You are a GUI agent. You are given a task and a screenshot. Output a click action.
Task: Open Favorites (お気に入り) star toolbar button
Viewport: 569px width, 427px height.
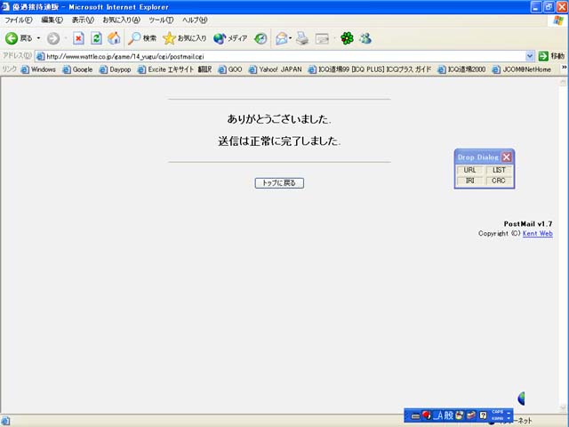185,38
